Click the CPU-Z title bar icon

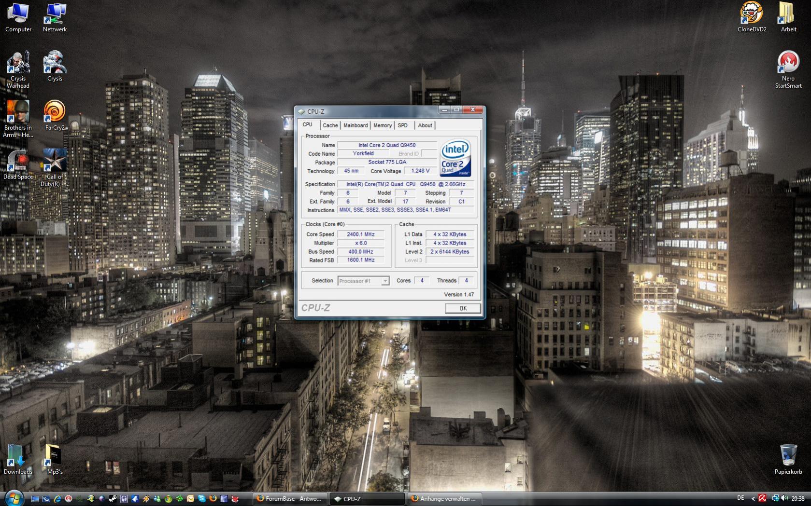[301, 111]
